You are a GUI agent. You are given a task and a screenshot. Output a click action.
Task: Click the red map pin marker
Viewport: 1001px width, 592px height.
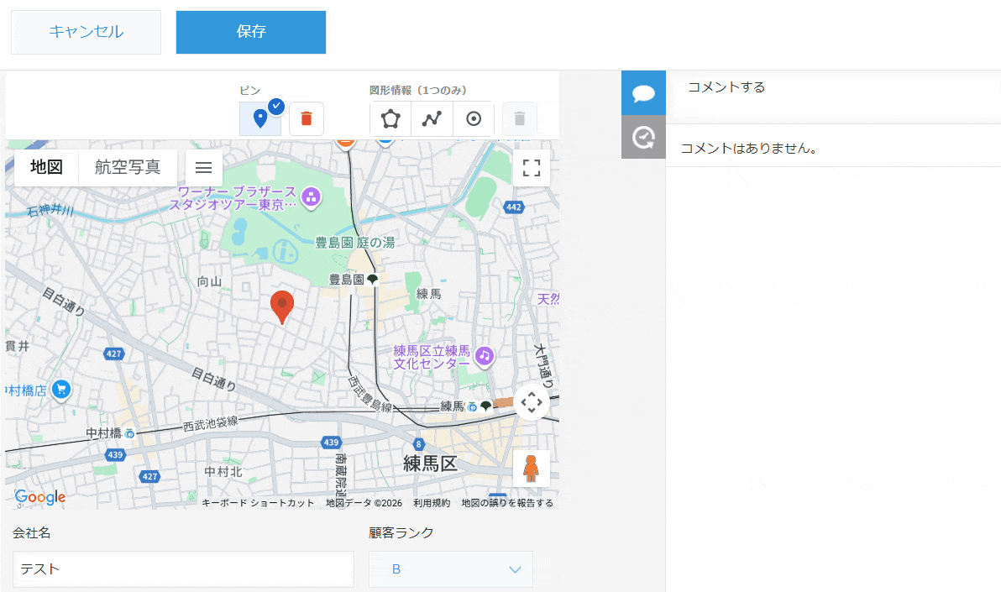283,306
